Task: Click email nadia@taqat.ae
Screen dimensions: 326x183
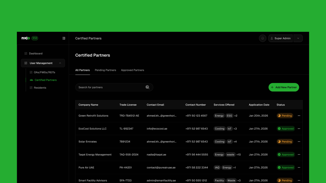Action: point(156,155)
